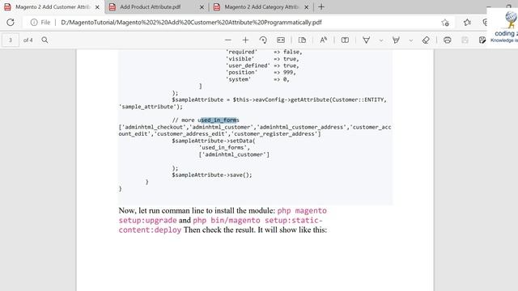Open the Favorites list icon
This screenshot has height=291, width=518.
467,23
